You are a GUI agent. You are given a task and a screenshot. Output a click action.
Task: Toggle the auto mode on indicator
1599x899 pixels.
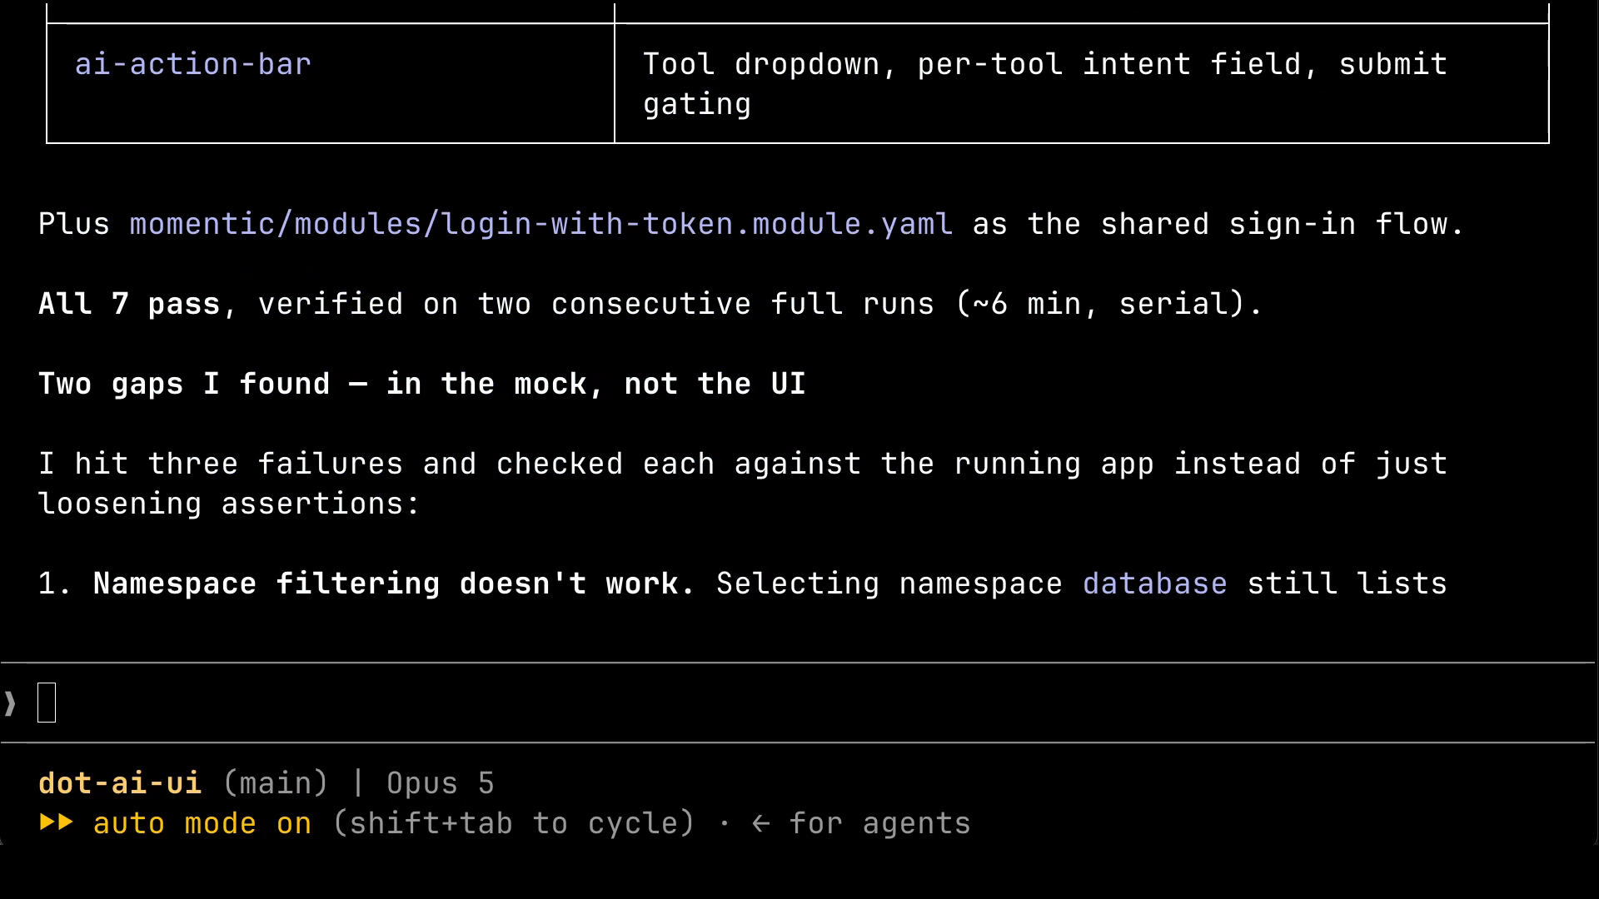[x=202, y=823]
